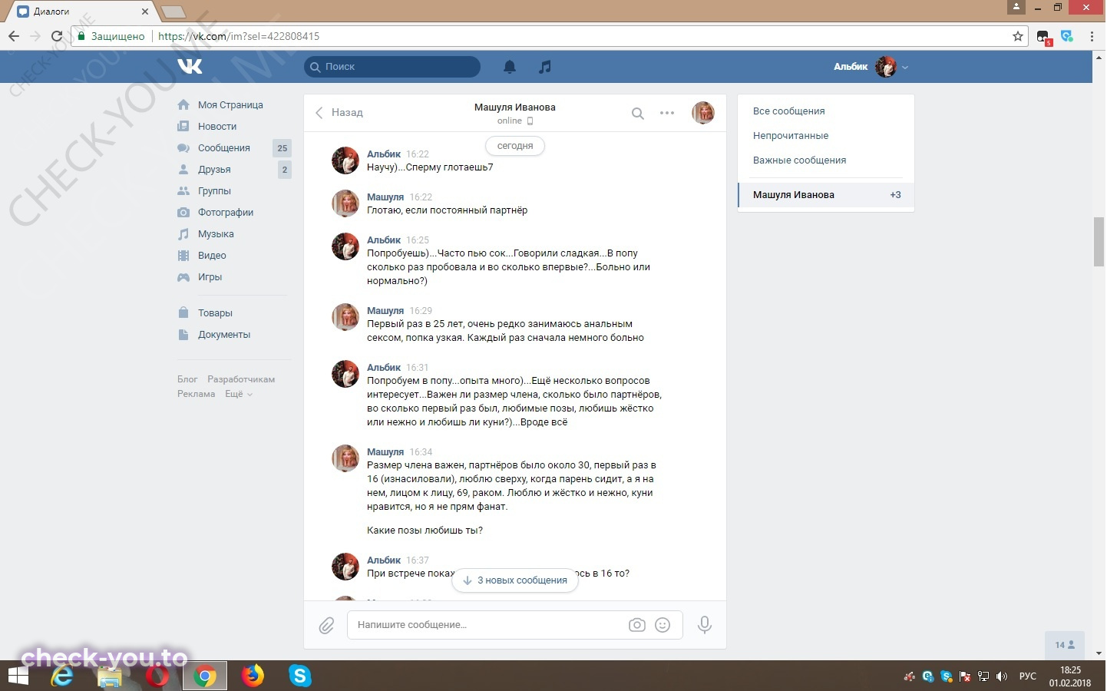This screenshot has height=691, width=1107.
Task: Open Друзья in the sidebar
Action: point(214,170)
